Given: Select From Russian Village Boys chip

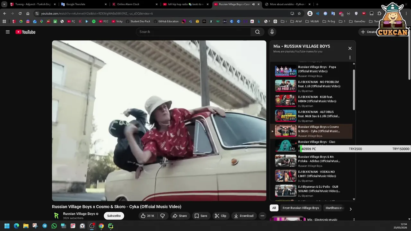Looking at the screenshot, I should 301,208.
